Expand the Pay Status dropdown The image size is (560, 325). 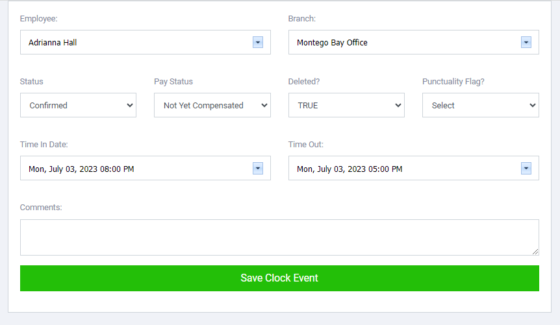click(212, 105)
